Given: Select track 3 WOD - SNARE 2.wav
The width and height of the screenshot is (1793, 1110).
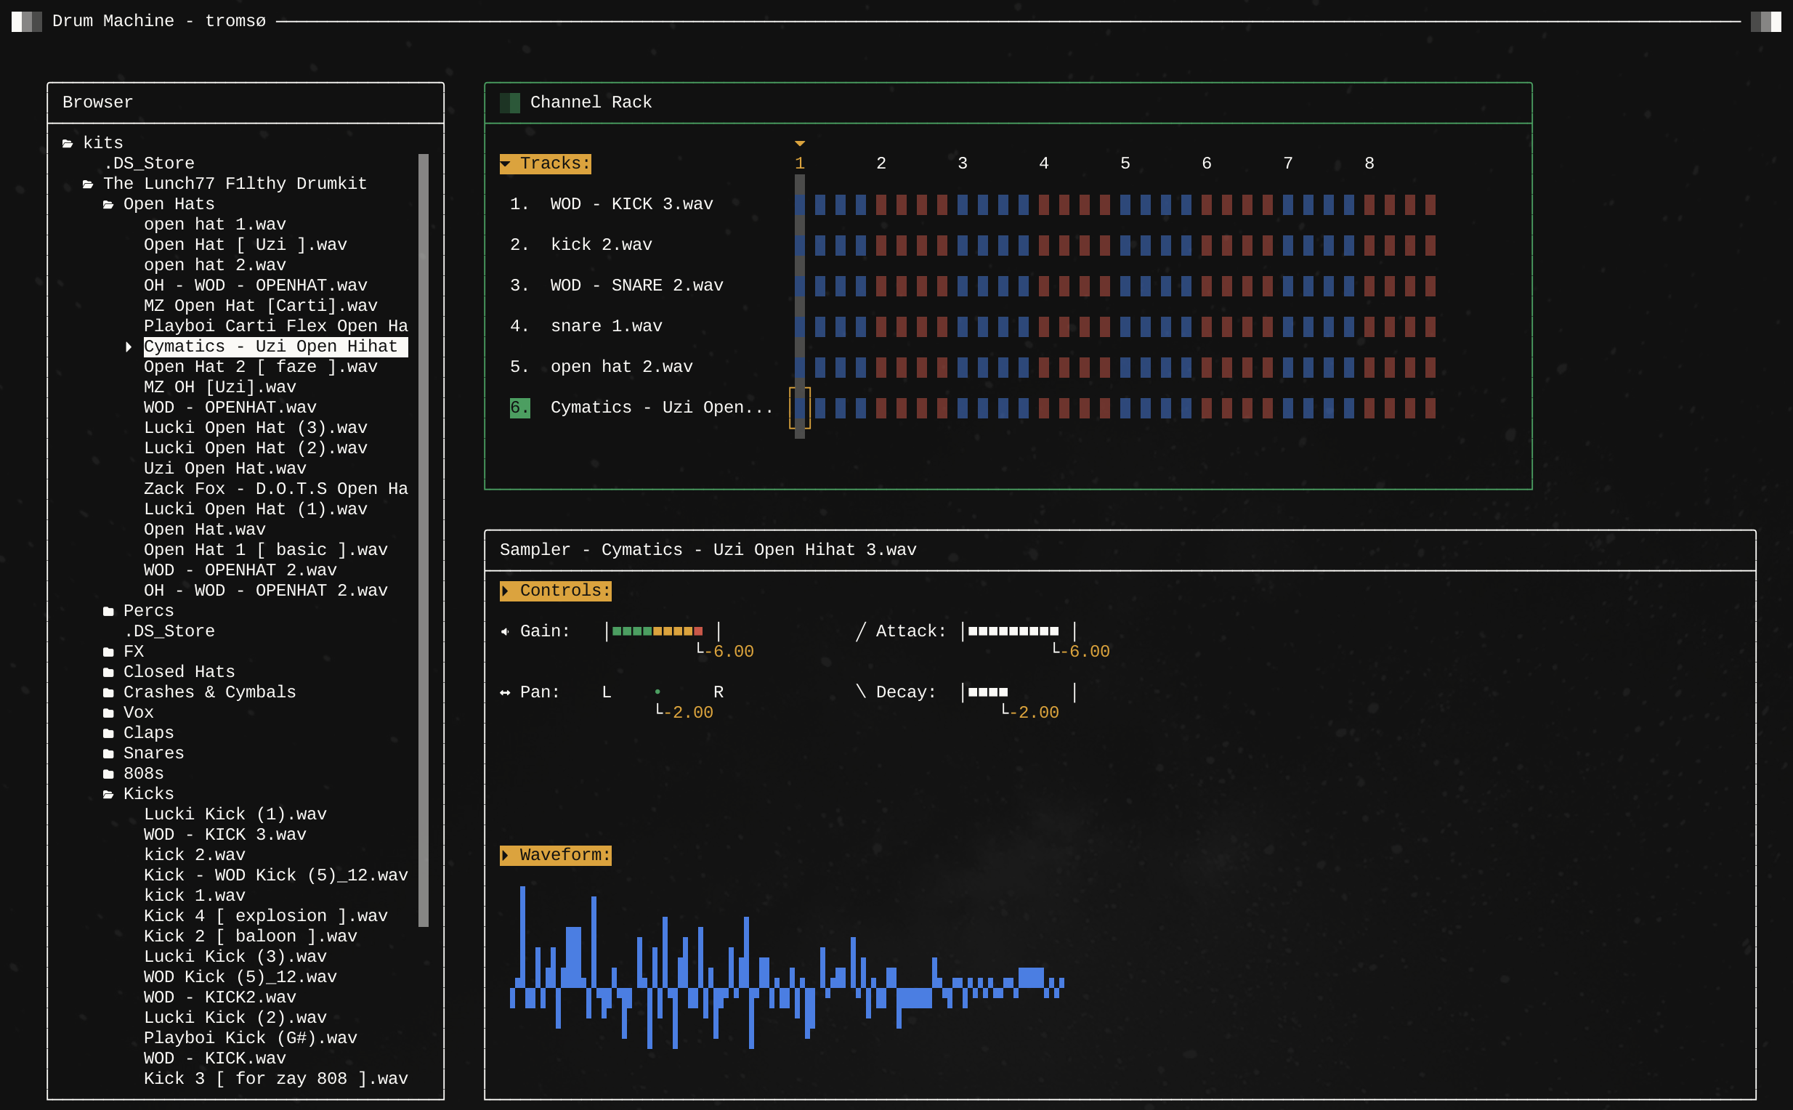Looking at the screenshot, I should [x=636, y=285].
